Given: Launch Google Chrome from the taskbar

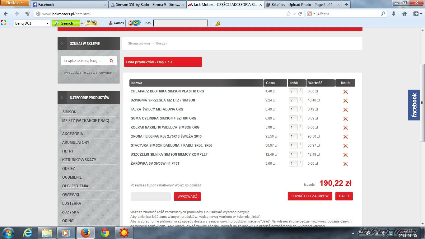Looking at the screenshot, I should coord(105,233).
